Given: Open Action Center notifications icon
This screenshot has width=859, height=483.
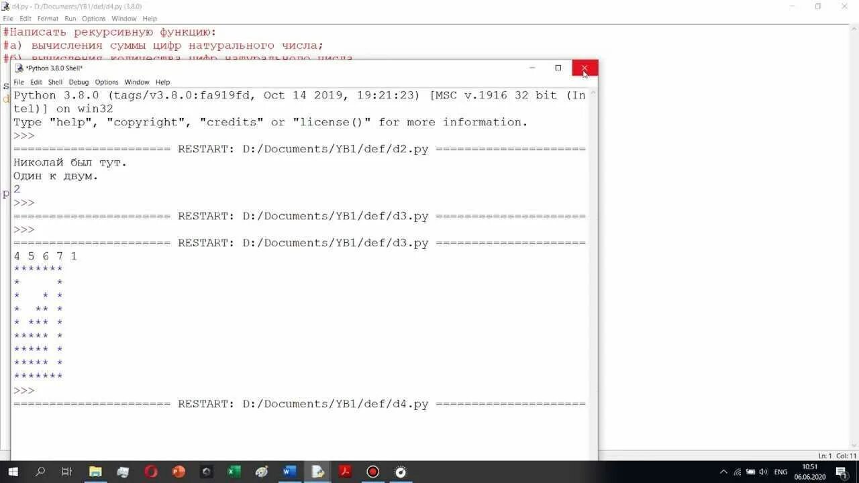Looking at the screenshot, I should click(x=842, y=472).
